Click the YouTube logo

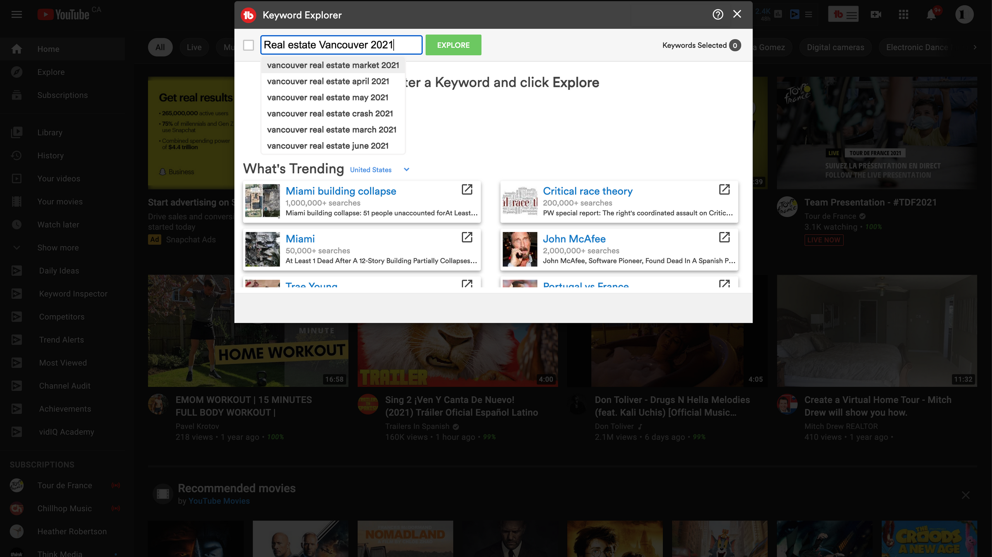click(x=64, y=15)
